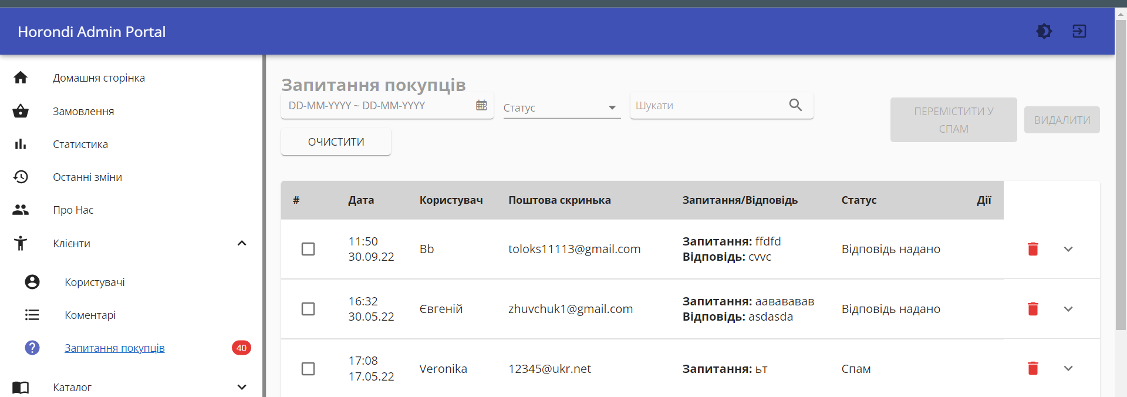Tick the checkbox on Veronika's row
1127x397 pixels.
(308, 369)
